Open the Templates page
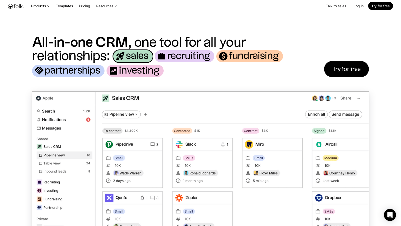Viewport: 401px width, 226px height. [x=64, y=6]
